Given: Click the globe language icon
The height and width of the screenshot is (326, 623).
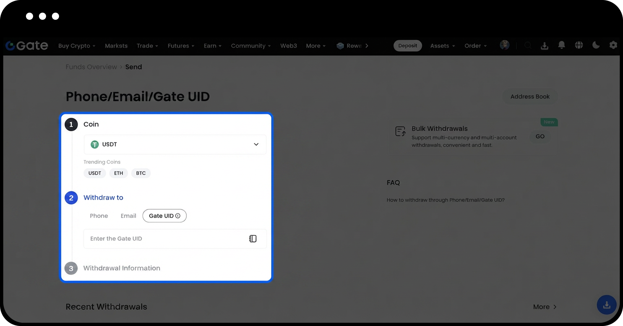Looking at the screenshot, I should point(579,45).
